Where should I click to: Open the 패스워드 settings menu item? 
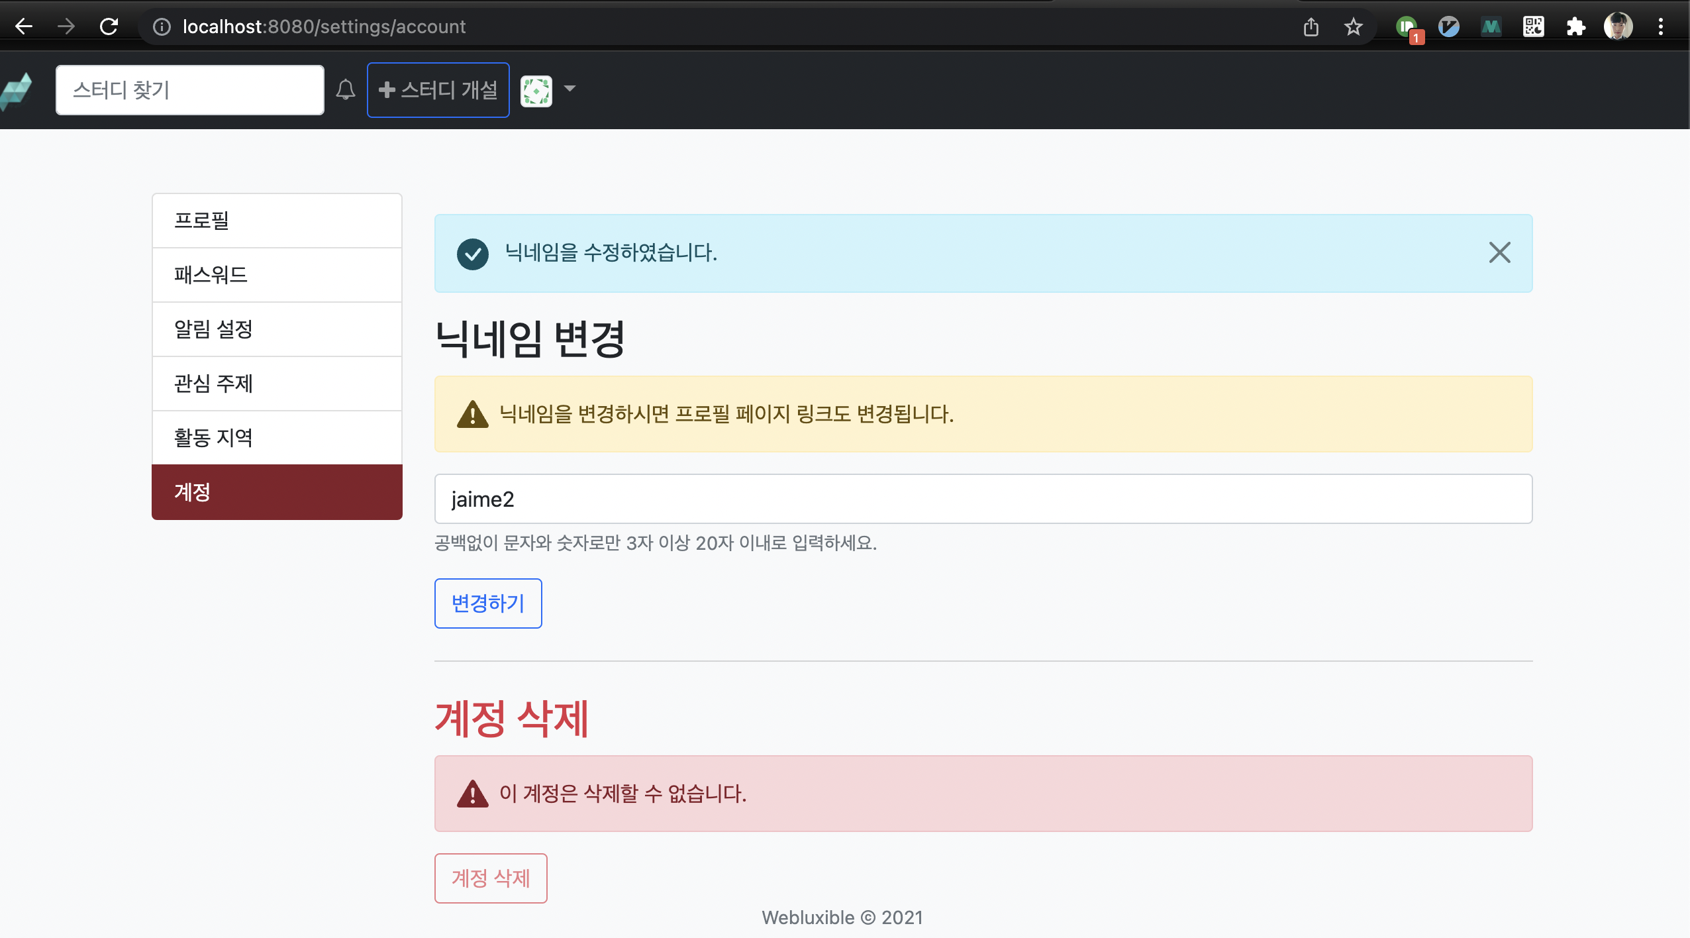(x=277, y=275)
